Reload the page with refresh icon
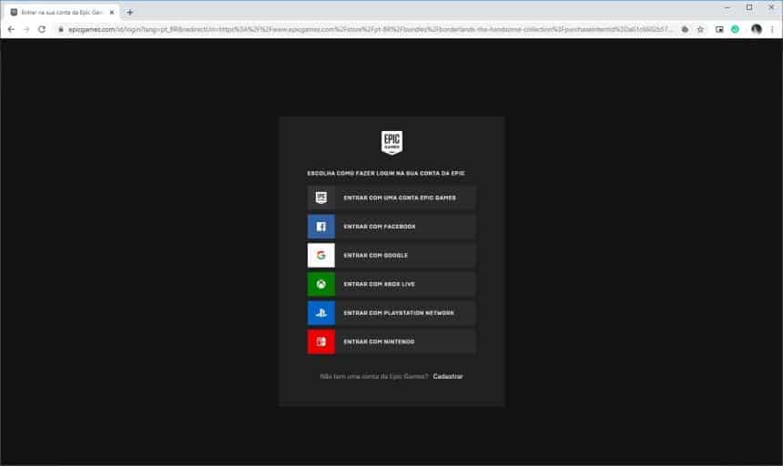Viewport: 783px width, 466px height. [x=42, y=29]
